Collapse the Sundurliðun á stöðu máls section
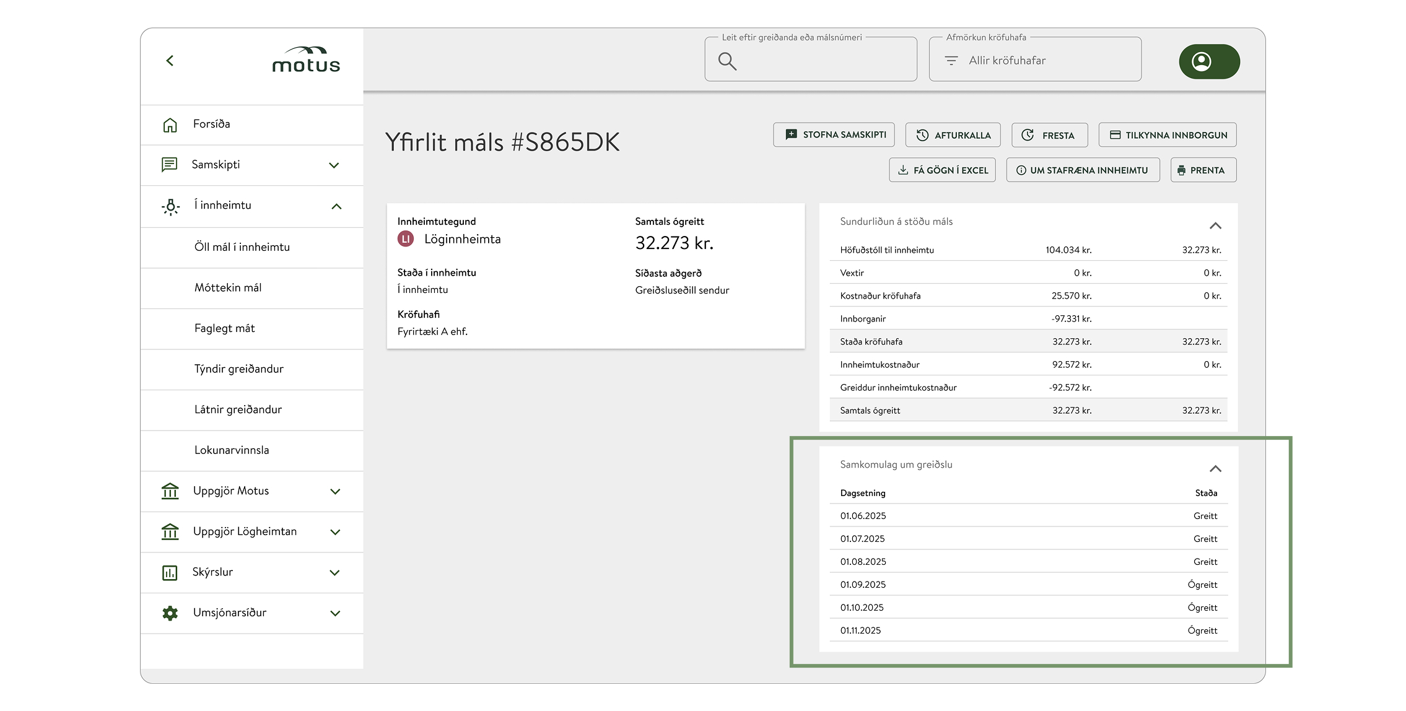Viewport: 1406px width, 711px height. coord(1216,225)
